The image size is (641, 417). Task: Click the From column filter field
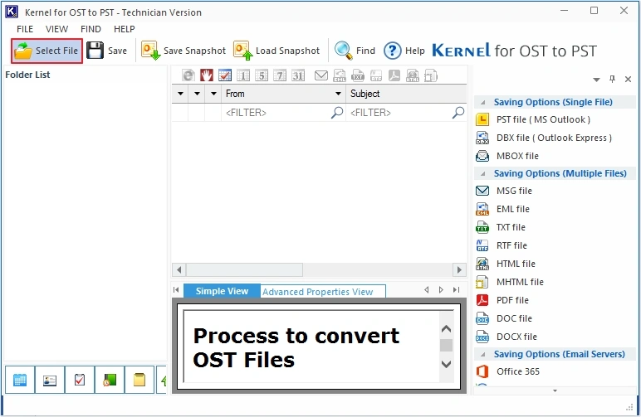284,113
